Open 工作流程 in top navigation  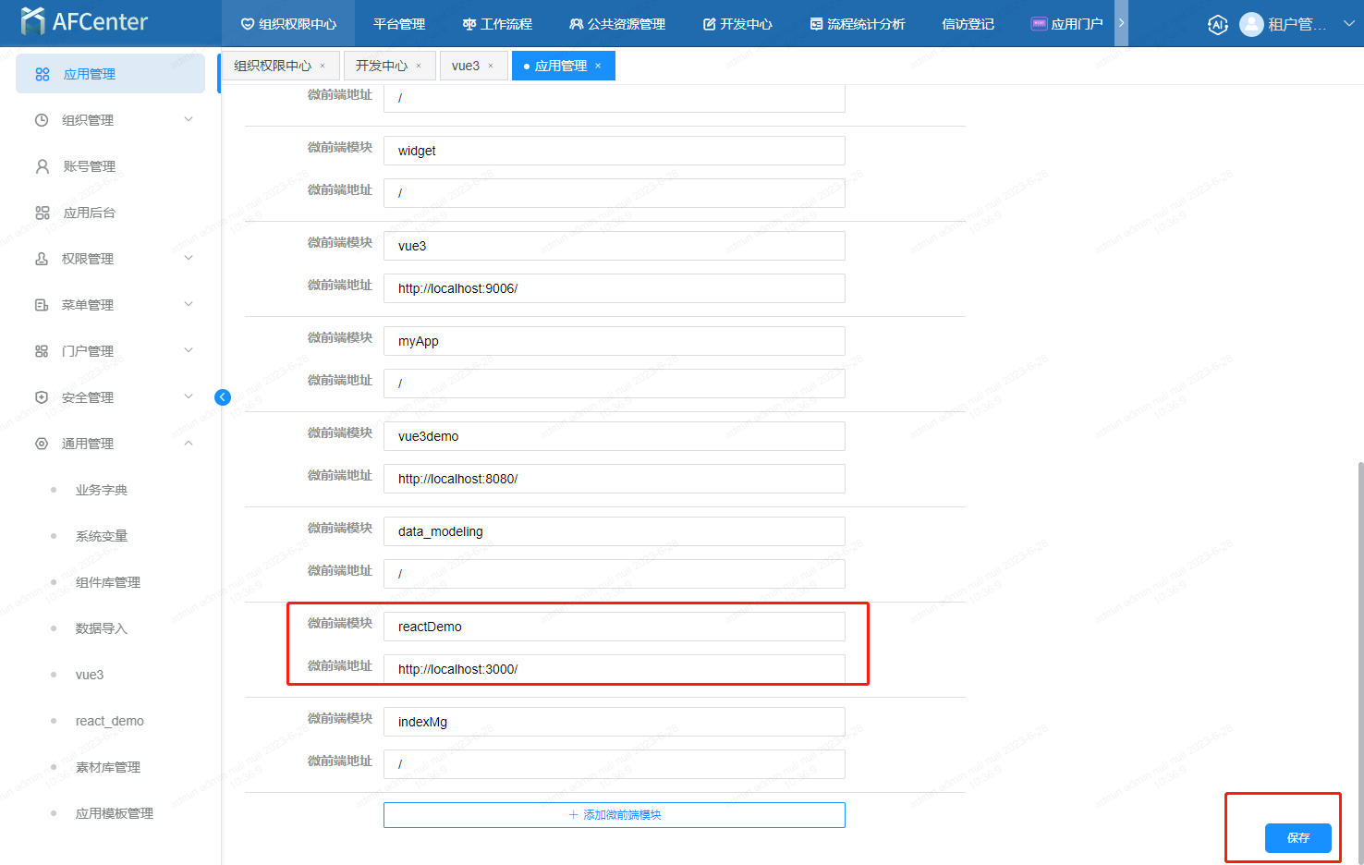coord(497,24)
